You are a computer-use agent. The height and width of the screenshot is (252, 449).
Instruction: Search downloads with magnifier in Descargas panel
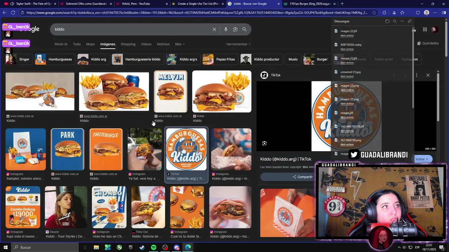point(395,21)
